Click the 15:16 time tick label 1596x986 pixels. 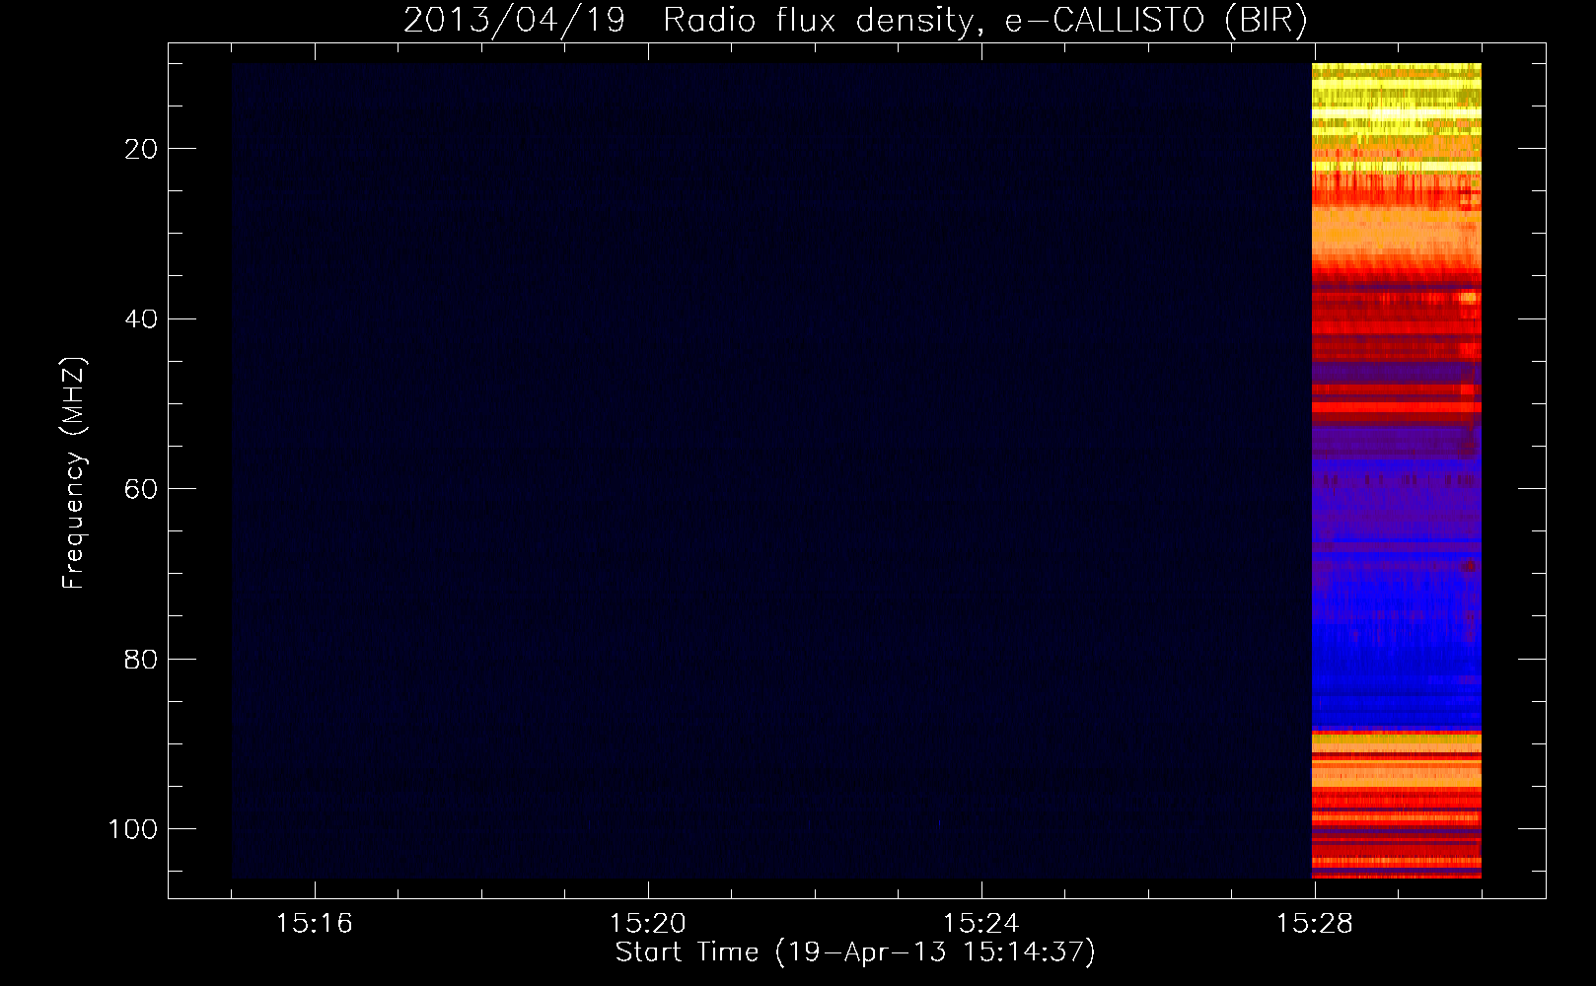click(x=315, y=923)
